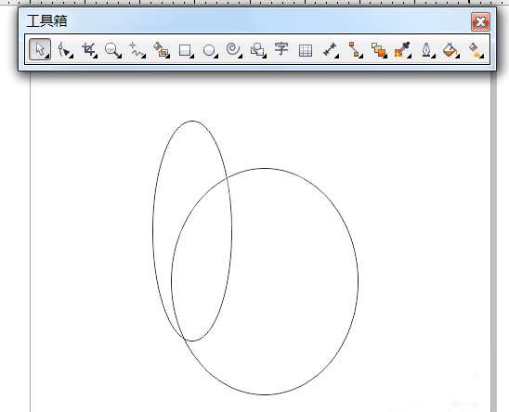
Task: Select the Smart Fill tool
Action: [162, 50]
